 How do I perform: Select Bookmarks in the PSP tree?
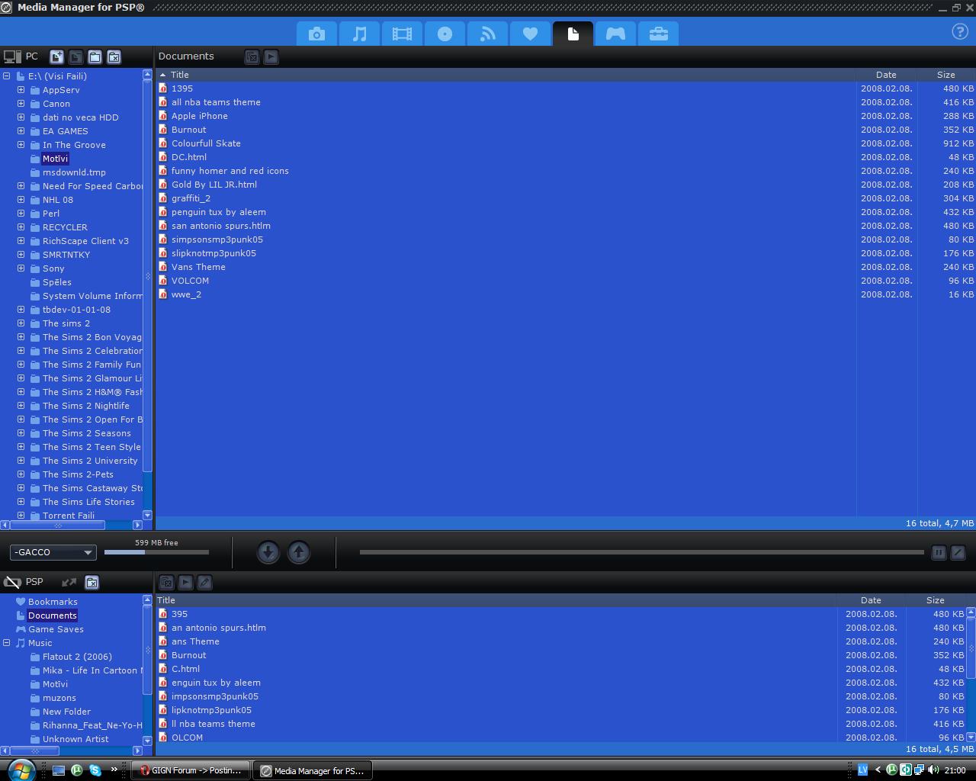tap(53, 602)
